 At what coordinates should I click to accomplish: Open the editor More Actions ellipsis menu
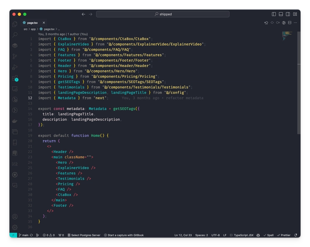pyautogui.click(x=295, y=23)
